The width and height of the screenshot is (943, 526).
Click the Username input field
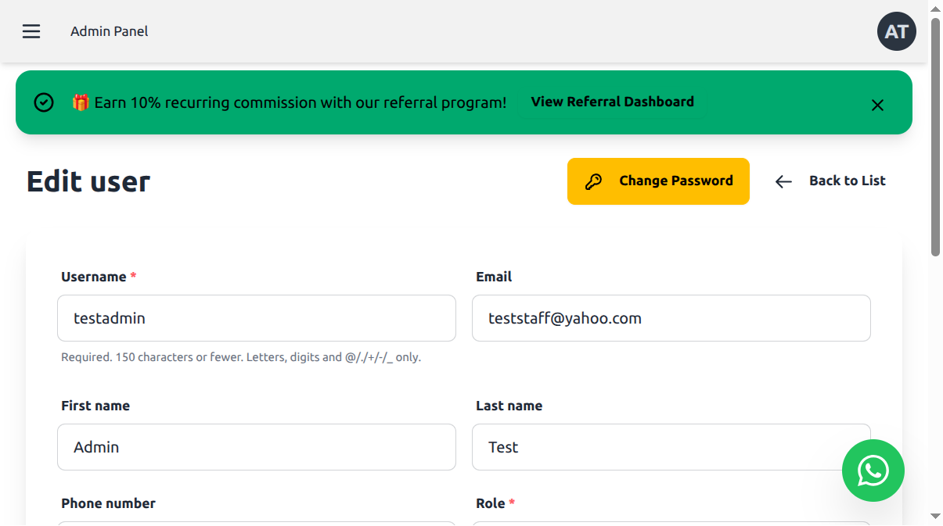(x=256, y=318)
